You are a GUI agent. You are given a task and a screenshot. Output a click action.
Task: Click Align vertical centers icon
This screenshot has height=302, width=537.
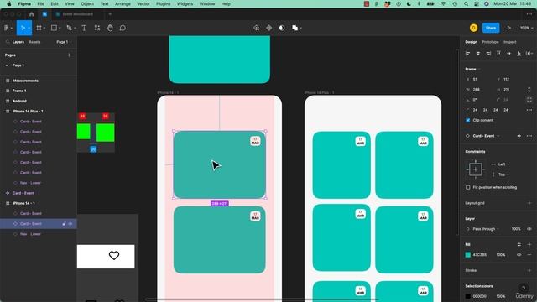[509, 54]
